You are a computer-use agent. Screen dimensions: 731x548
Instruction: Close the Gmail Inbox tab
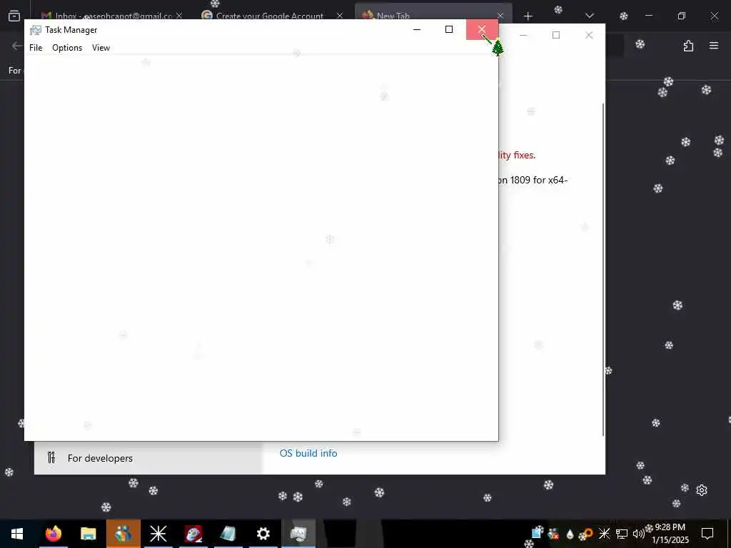click(x=179, y=16)
